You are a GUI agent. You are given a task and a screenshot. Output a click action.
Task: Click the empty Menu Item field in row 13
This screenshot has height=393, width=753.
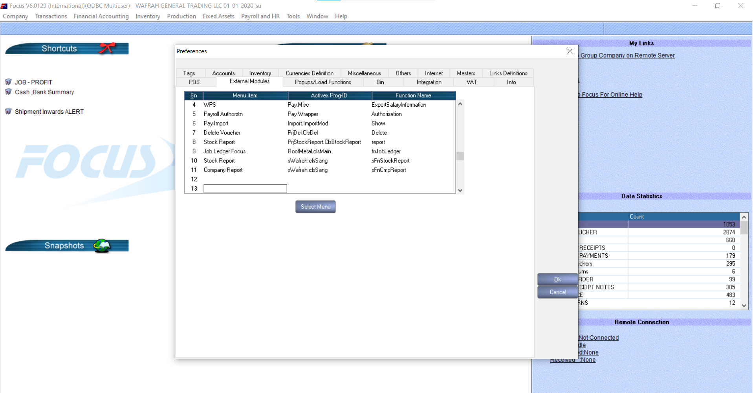[245, 189]
